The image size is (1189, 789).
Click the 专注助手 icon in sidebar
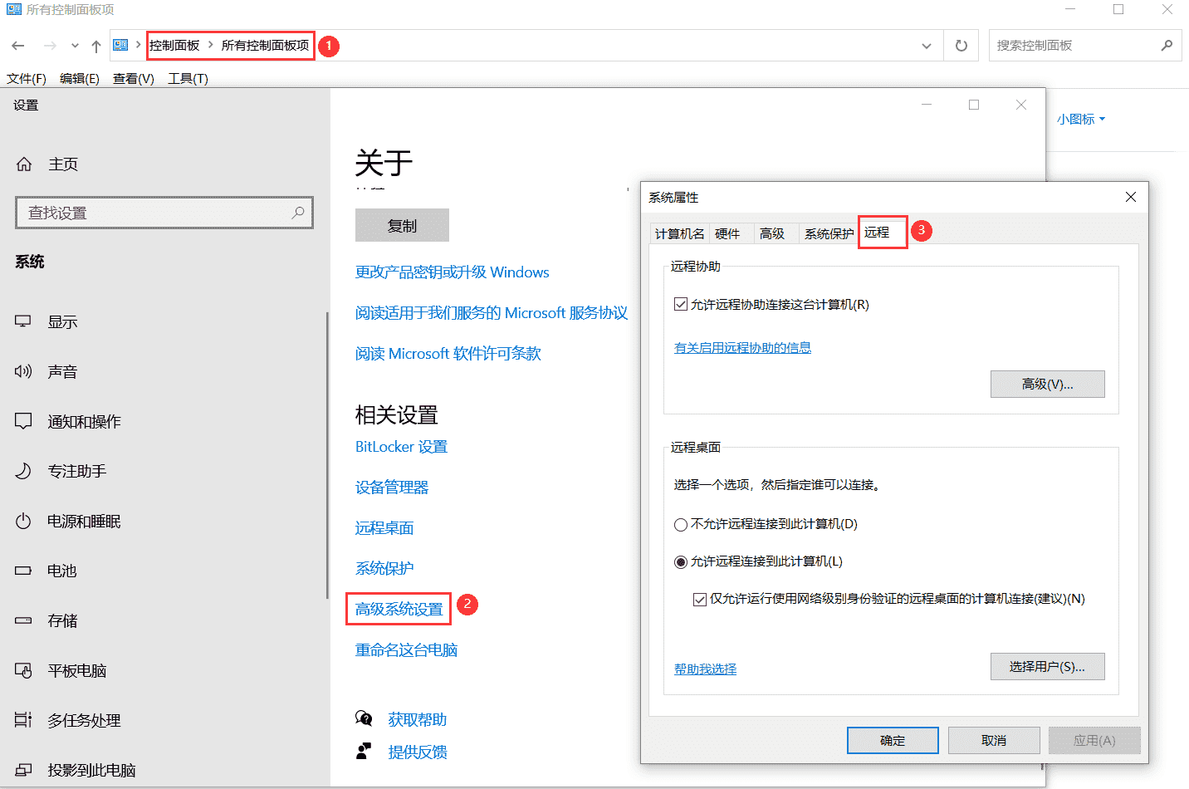click(x=23, y=471)
